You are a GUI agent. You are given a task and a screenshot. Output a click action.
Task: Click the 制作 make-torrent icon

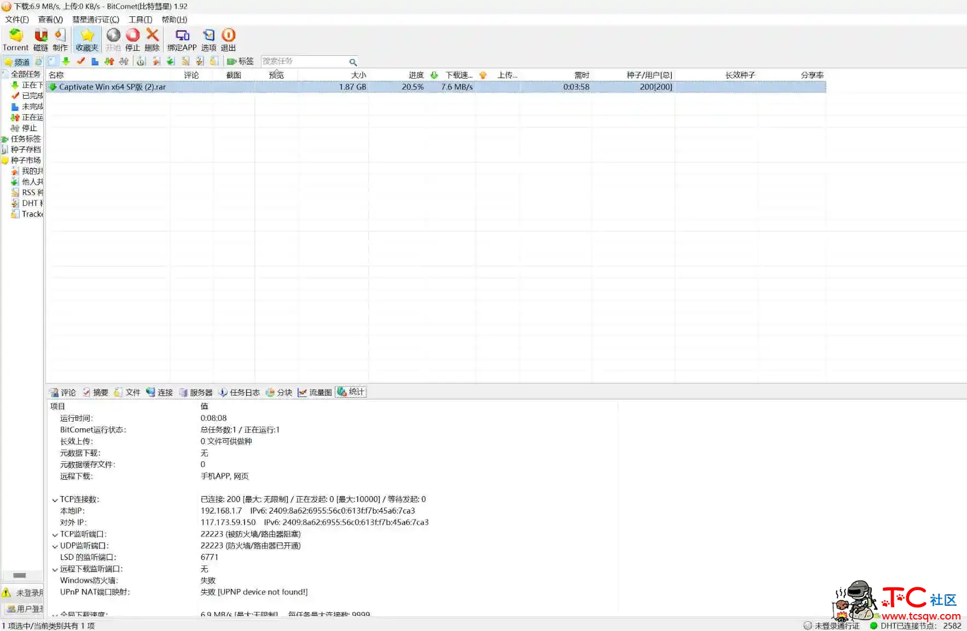(x=60, y=40)
